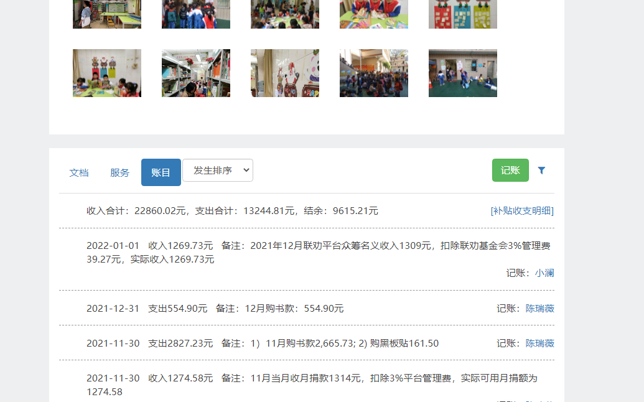Open photo of cartoon wall decoration with curtain
Screen dimensions: 644x402
coord(285,73)
